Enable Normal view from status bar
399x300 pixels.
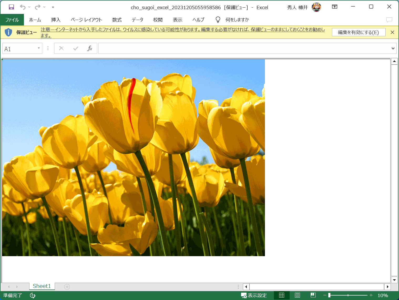point(281,295)
